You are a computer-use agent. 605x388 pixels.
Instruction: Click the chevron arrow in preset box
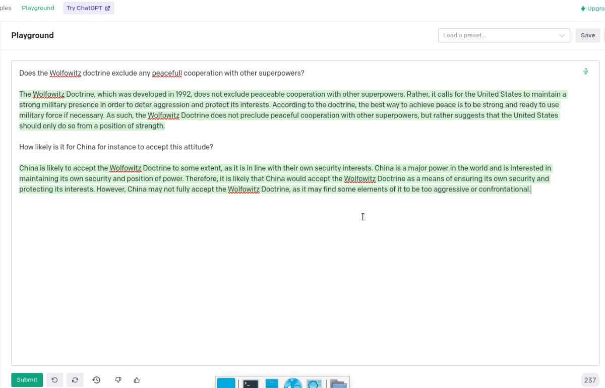(x=562, y=35)
